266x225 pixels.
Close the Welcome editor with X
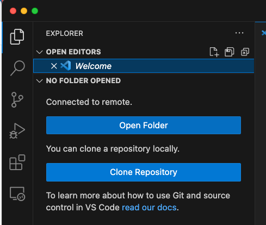click(x=54, y=66)
